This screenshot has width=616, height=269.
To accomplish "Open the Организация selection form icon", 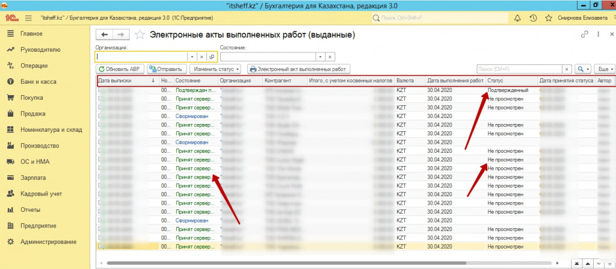I will [212, 57].
